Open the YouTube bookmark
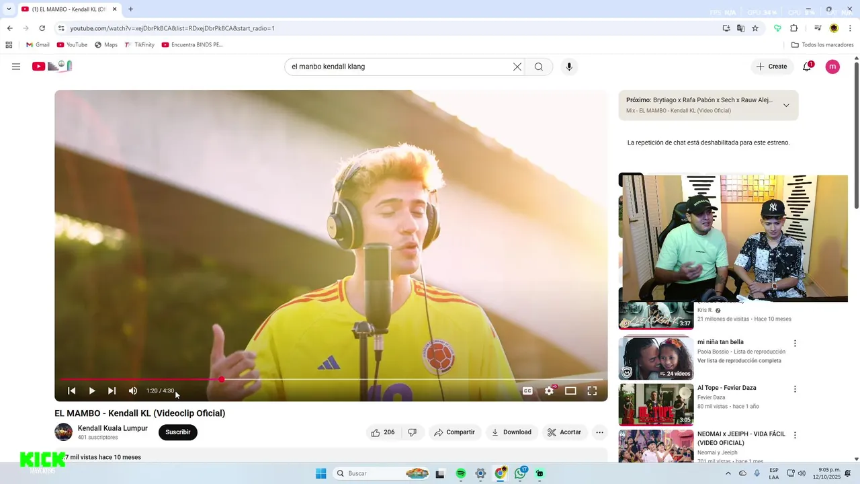 click(72, 45)
